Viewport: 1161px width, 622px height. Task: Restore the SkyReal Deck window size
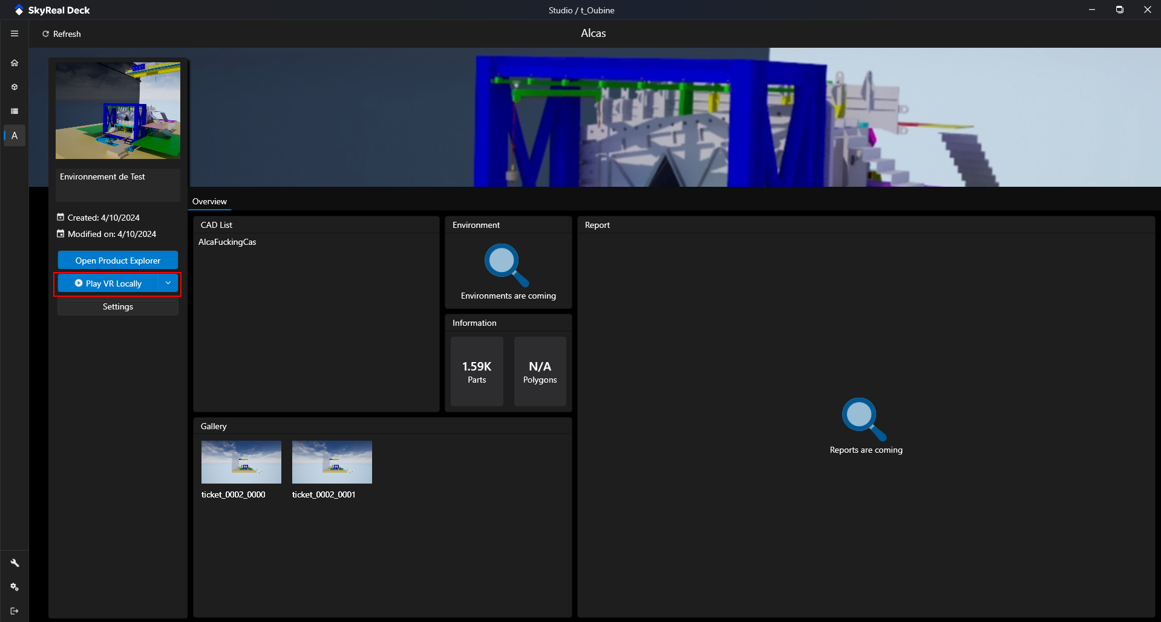1120,10
